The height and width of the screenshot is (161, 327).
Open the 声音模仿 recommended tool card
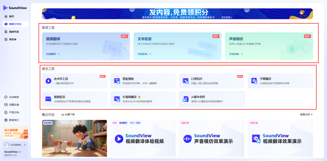pos(269,47)
